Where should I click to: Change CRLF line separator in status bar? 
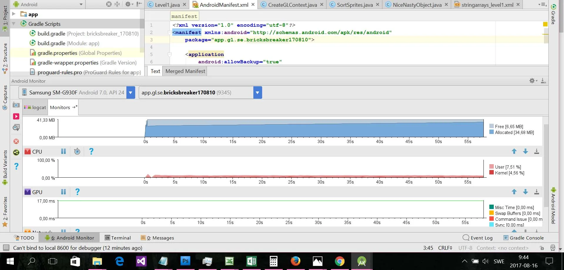[x=445, y=248]
